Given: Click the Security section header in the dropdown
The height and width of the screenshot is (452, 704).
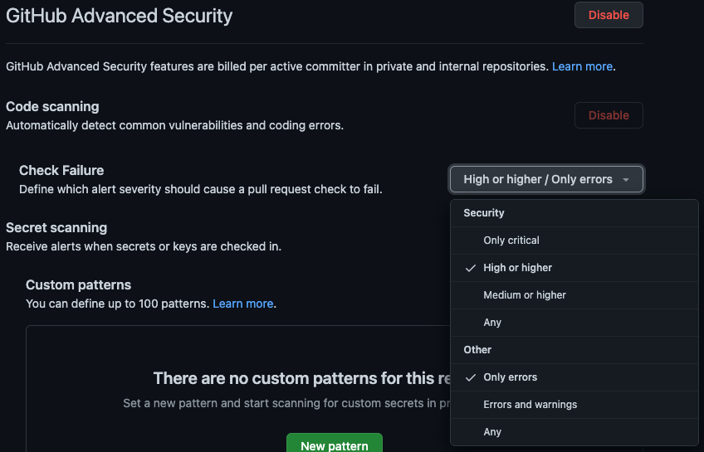Looking at the screenshot, I should pos(484,213).
